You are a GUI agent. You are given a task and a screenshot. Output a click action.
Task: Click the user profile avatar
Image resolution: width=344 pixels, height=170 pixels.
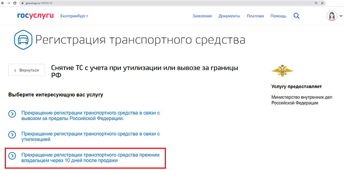tap(332, 16)
